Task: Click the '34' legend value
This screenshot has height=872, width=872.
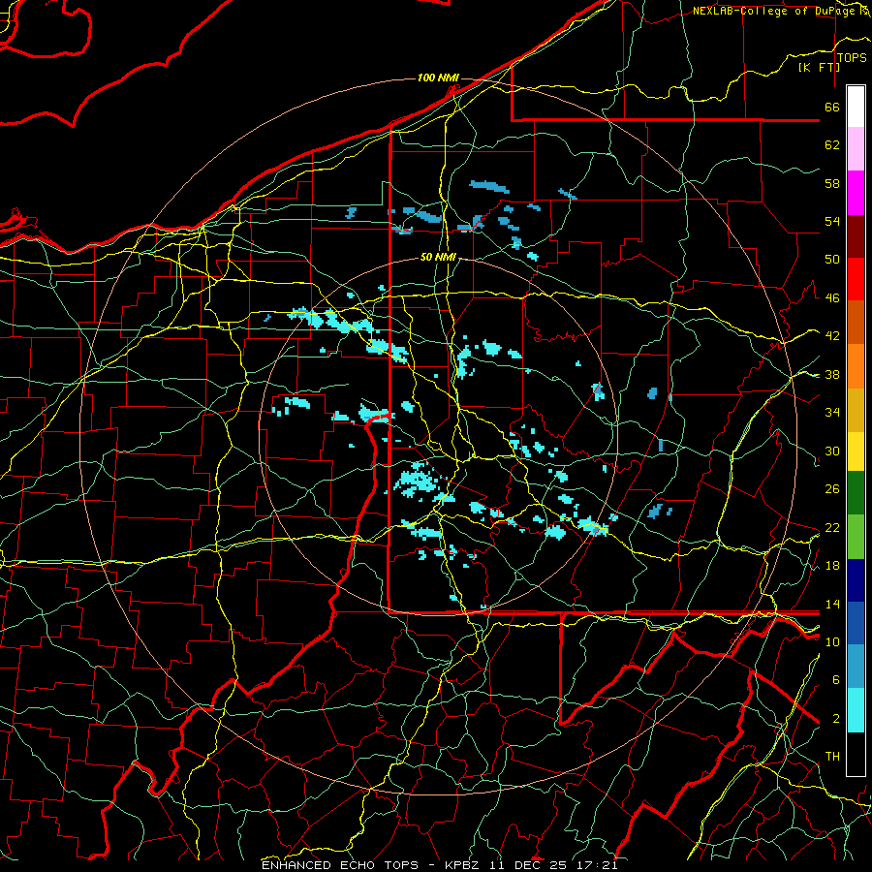Action: click(x=832, y=413)
